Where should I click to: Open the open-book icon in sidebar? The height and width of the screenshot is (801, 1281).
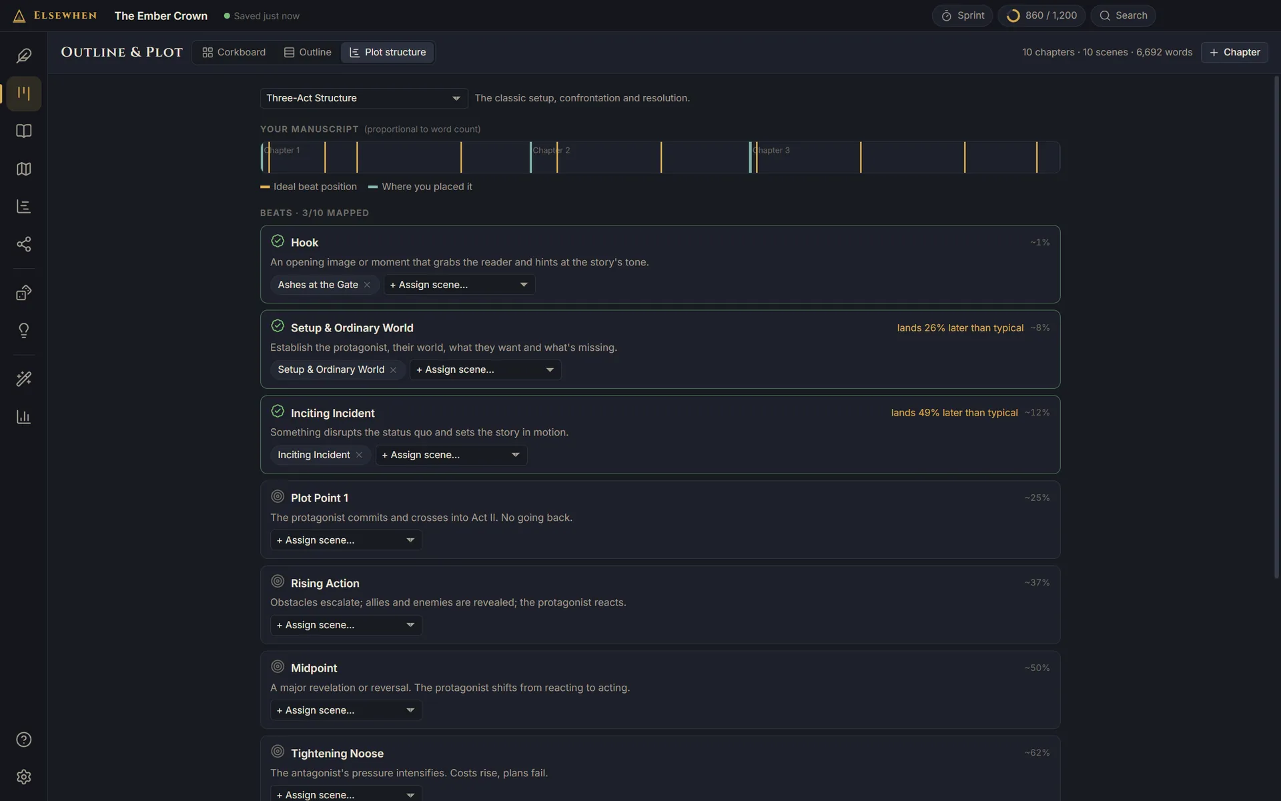[x=23, y=131]
